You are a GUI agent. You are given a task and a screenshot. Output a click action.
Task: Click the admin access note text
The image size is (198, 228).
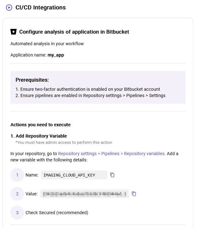[64, 142]
